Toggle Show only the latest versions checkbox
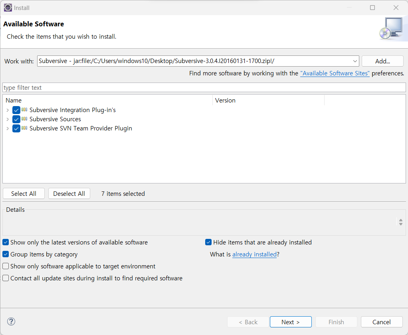Viewport: 408px width, 335px height. pyautogui.click(x=6, y=242)
